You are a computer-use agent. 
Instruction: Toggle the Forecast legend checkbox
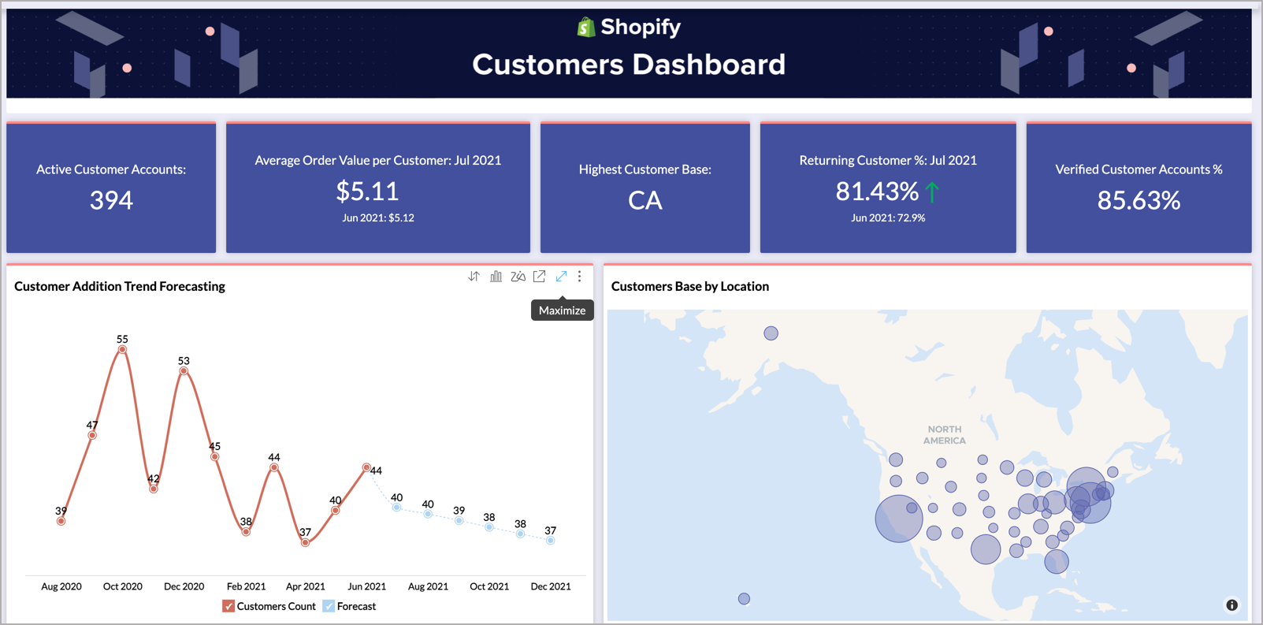point(329,606)
